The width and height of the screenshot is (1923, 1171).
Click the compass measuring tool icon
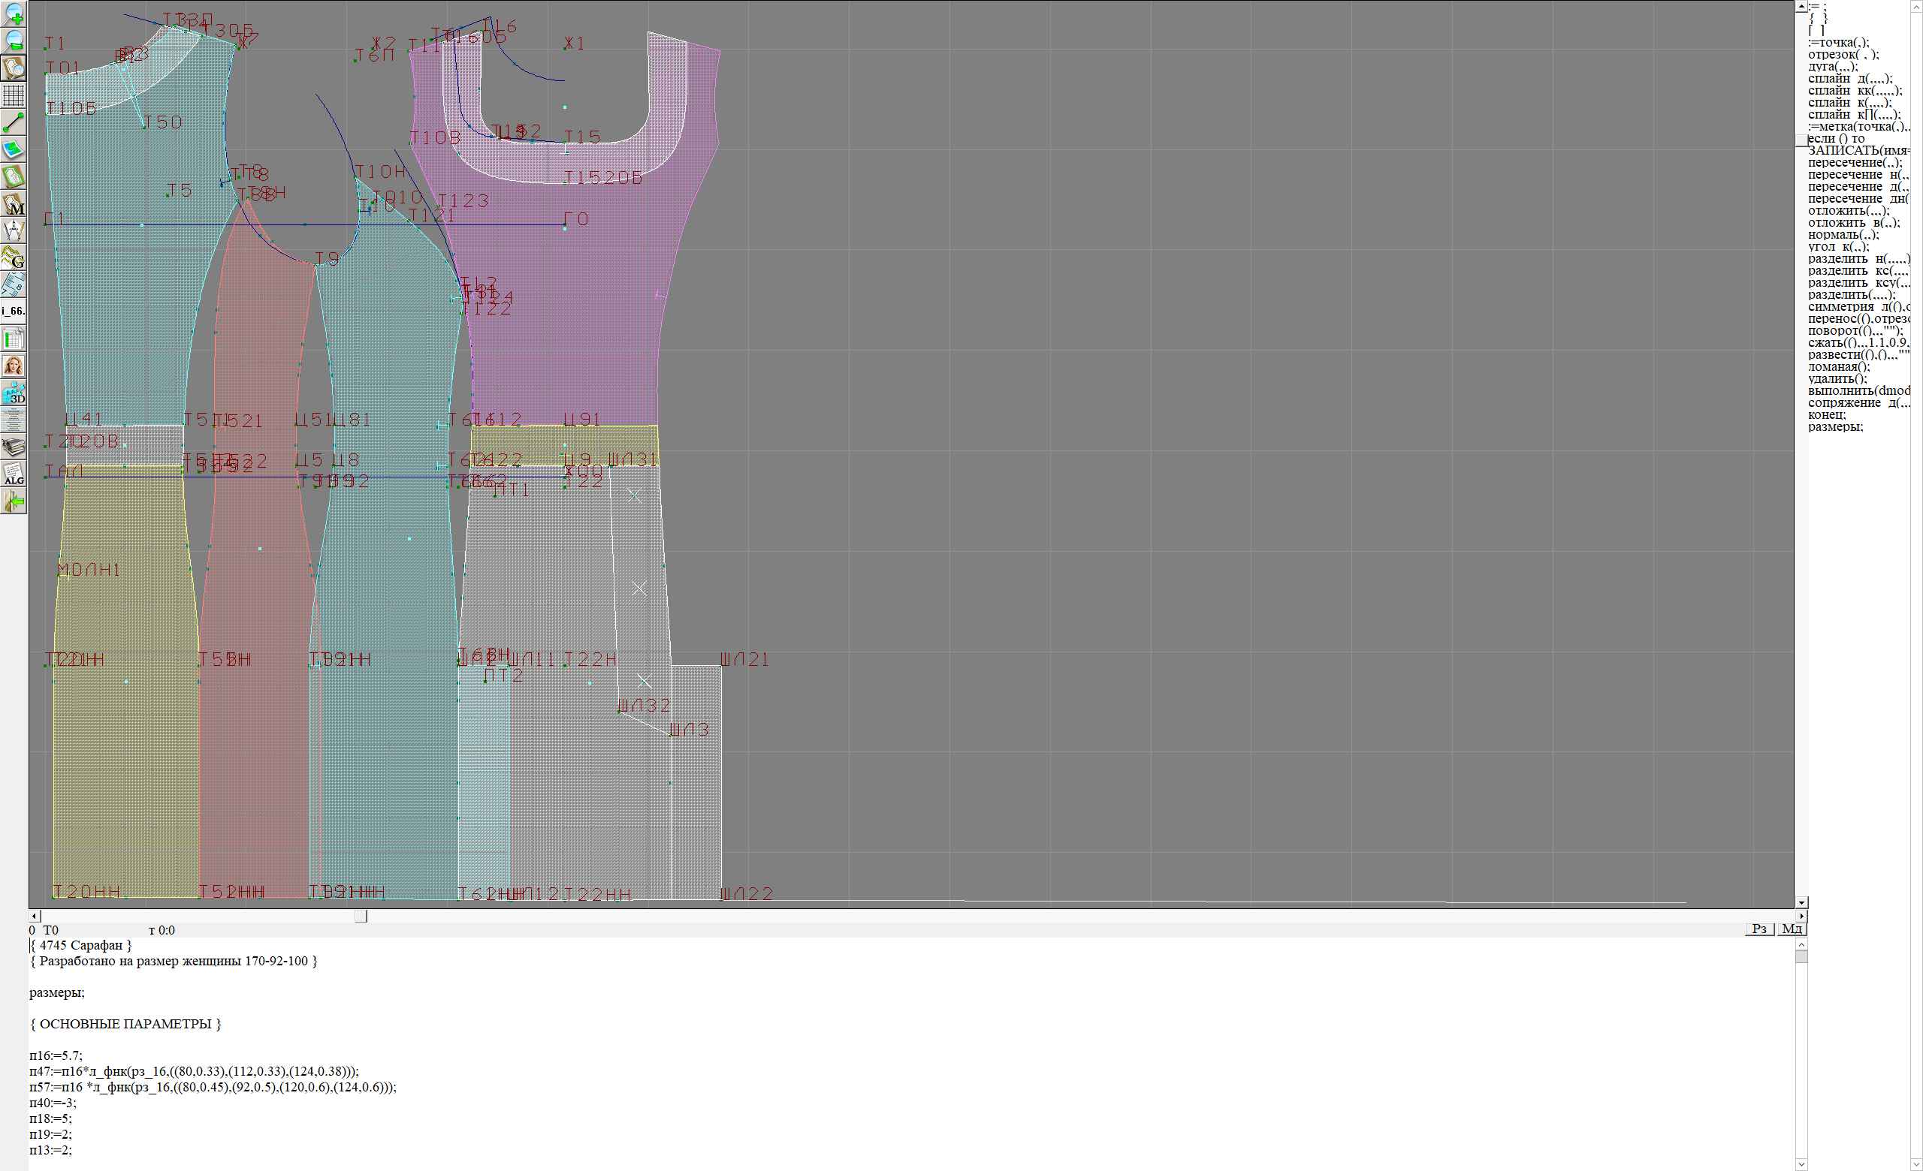pos(14,230)
